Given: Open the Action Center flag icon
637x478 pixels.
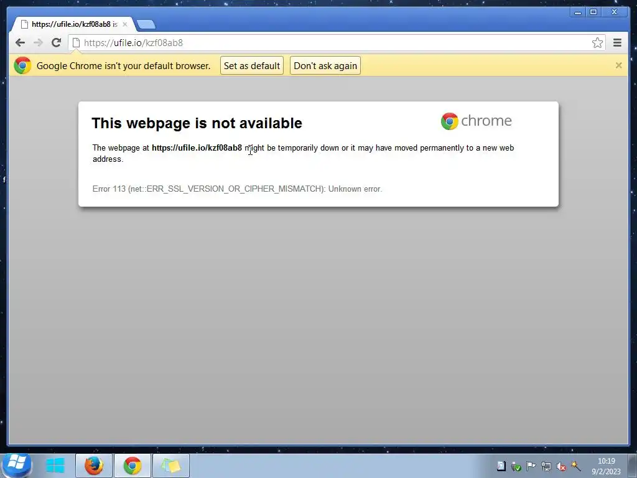Looking at the screenshot, I should [x=531, y=466].
